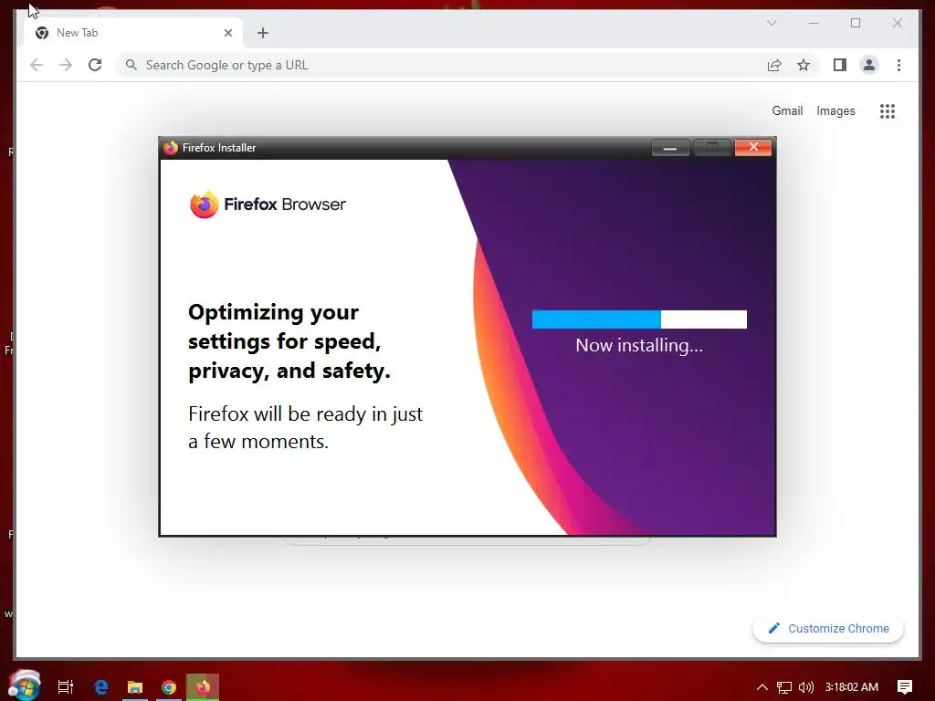The width and height of the screenshot is (935, 701).
Task: Launch Internet Explorer from the taskbar
Action: click(x=101, y=686)
